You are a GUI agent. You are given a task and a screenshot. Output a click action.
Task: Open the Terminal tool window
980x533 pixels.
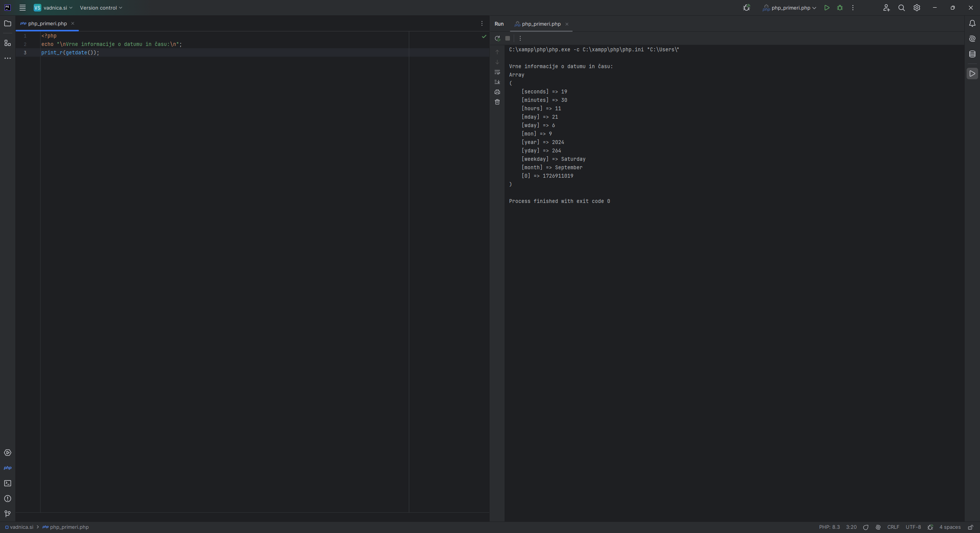[8, 483]
